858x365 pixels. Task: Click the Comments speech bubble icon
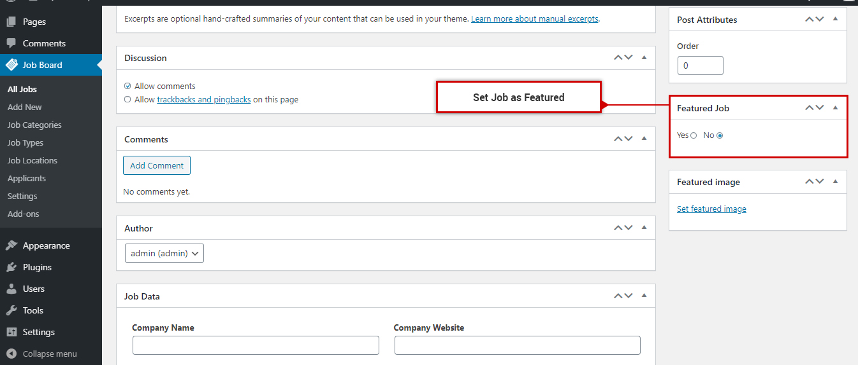[x=11, y=43]
